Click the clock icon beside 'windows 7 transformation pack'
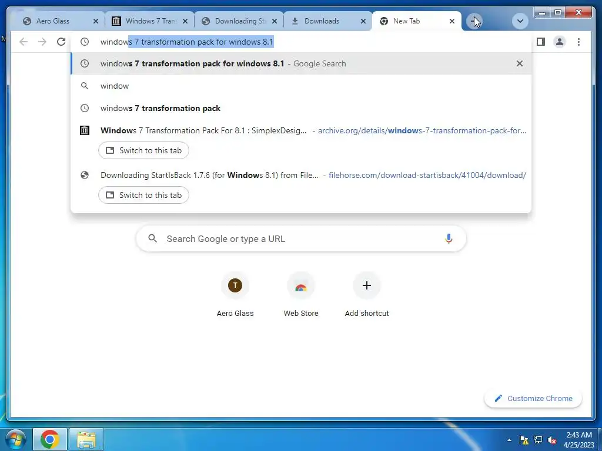This screenshot has height=451, width=602. coord(85,108)
